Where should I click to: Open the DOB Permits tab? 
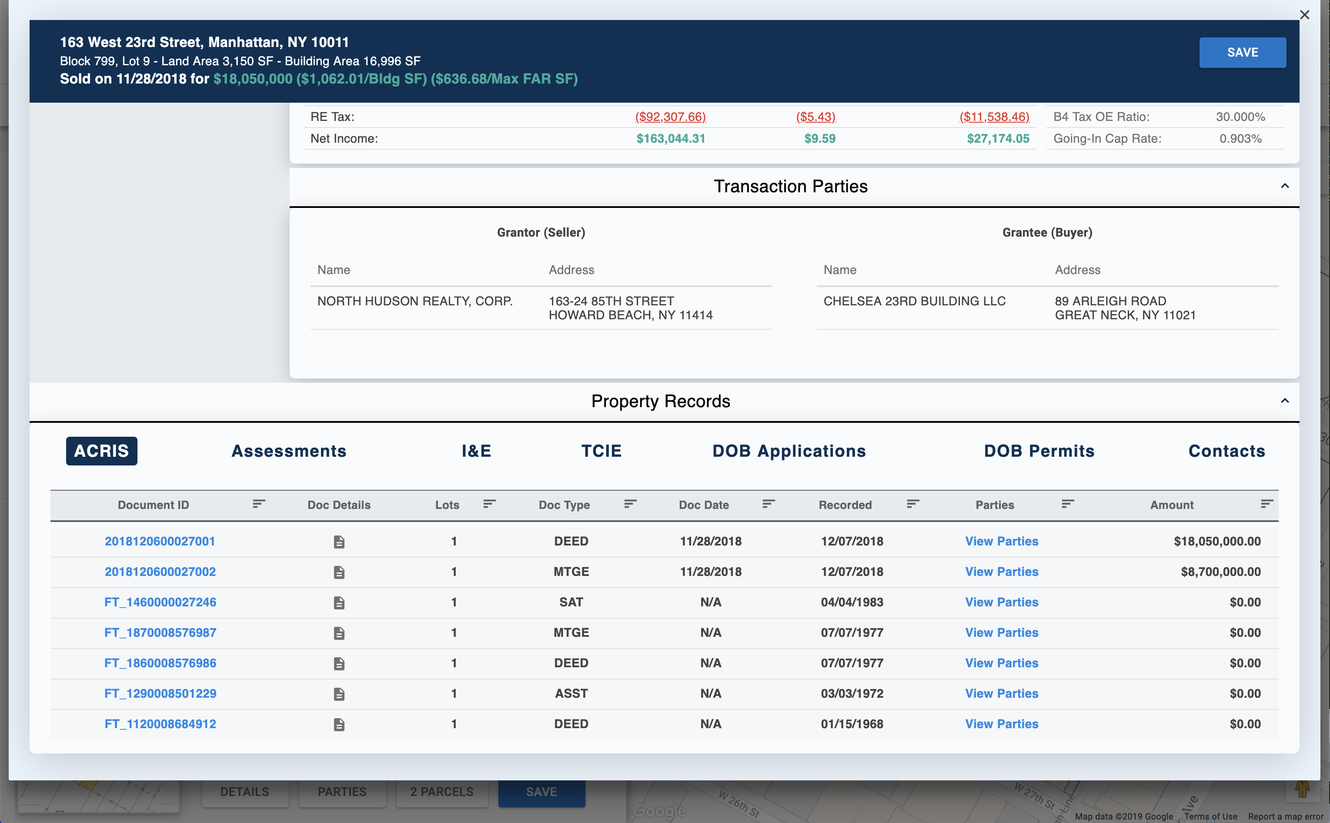(x=1039, y=451)
